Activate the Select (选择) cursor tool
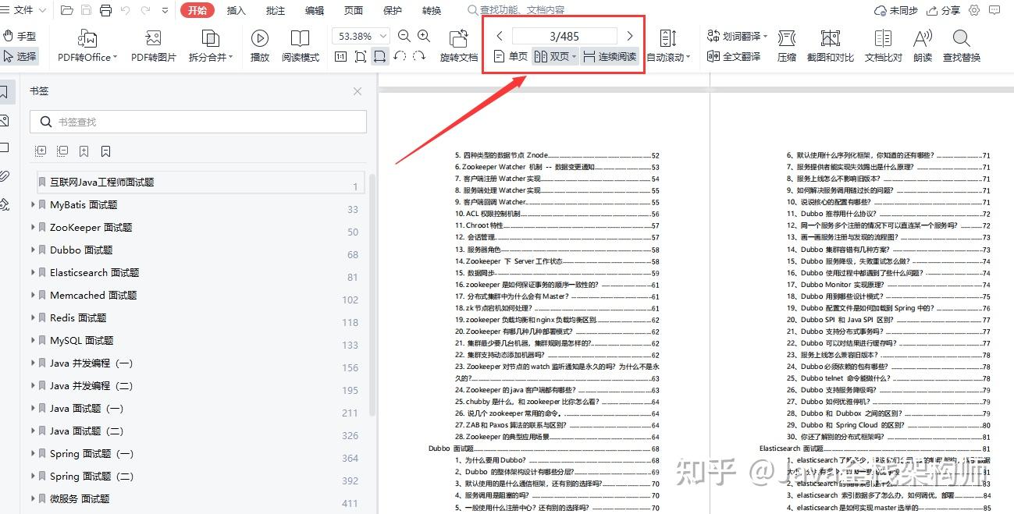 point(20,56)
